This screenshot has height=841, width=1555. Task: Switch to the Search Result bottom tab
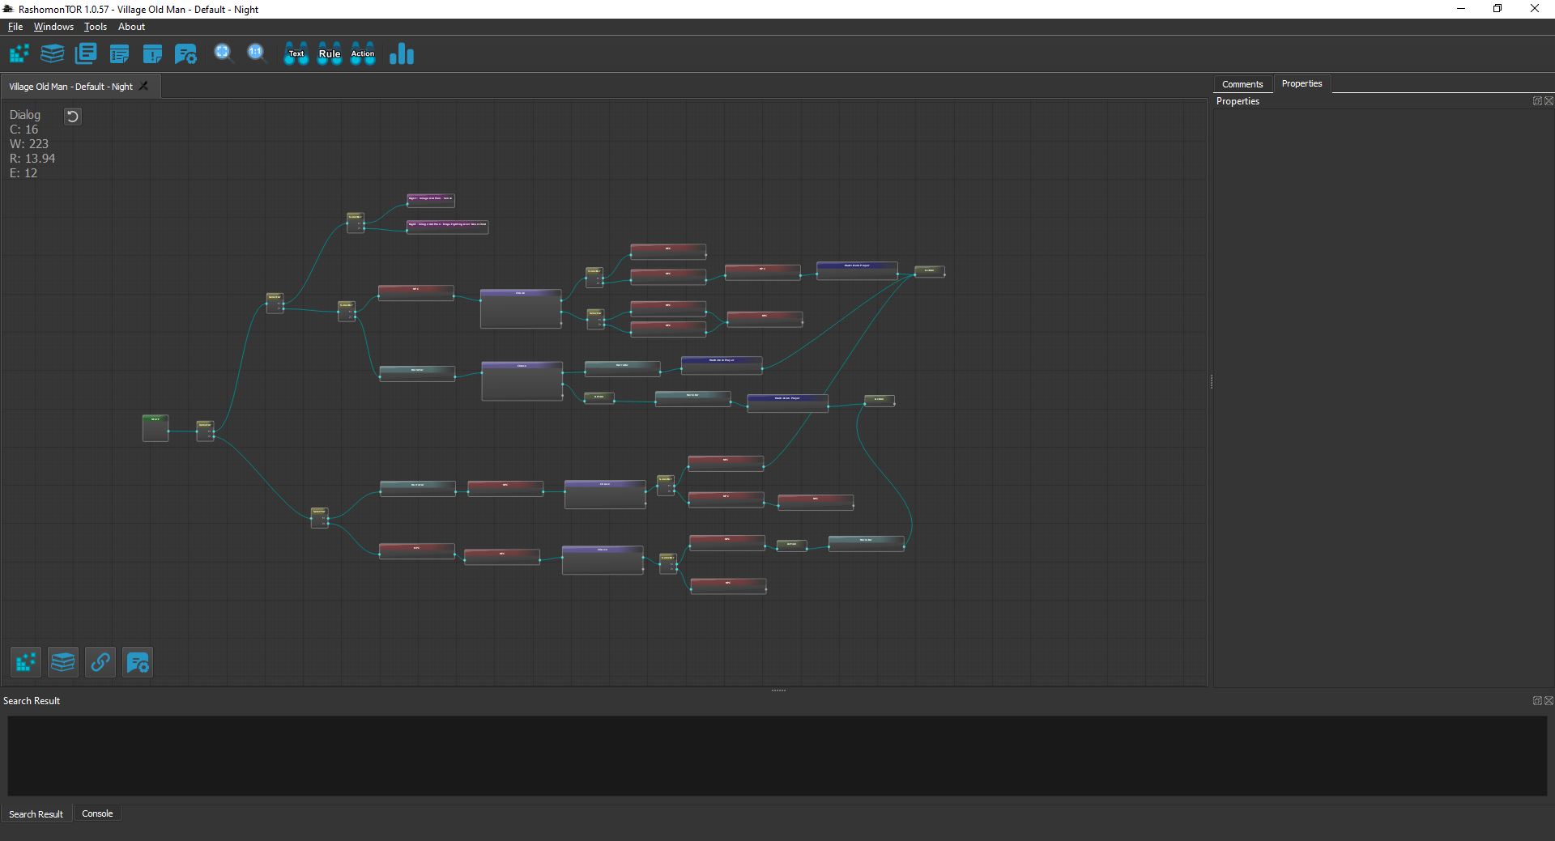[x=36, y=814]
